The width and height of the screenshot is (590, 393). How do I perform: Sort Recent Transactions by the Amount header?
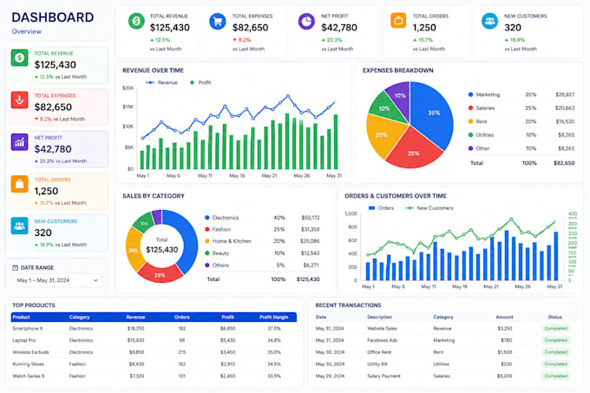(504, 317)
